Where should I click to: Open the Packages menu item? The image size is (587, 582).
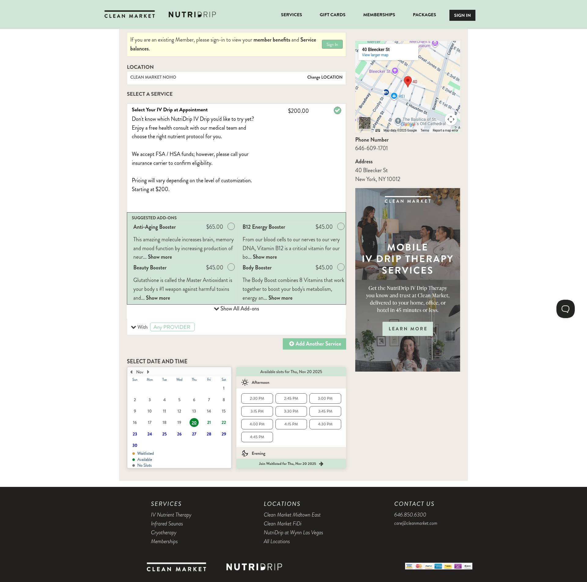click(424, 15)
